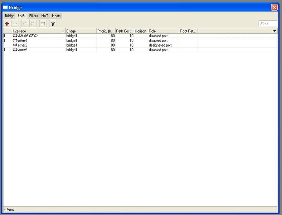Image resolution: width=282 pixels, height=215 pixels.
Task: Select the ether3 interface name
Action: (x=23, y=50)
